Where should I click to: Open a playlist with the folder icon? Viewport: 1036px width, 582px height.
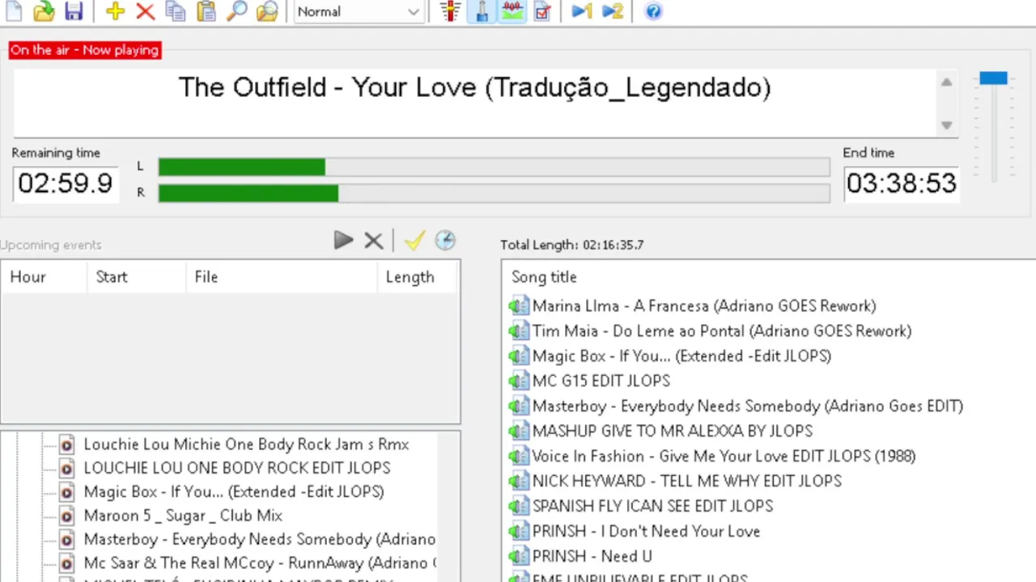pyautogui.click(x=44, y=11)
